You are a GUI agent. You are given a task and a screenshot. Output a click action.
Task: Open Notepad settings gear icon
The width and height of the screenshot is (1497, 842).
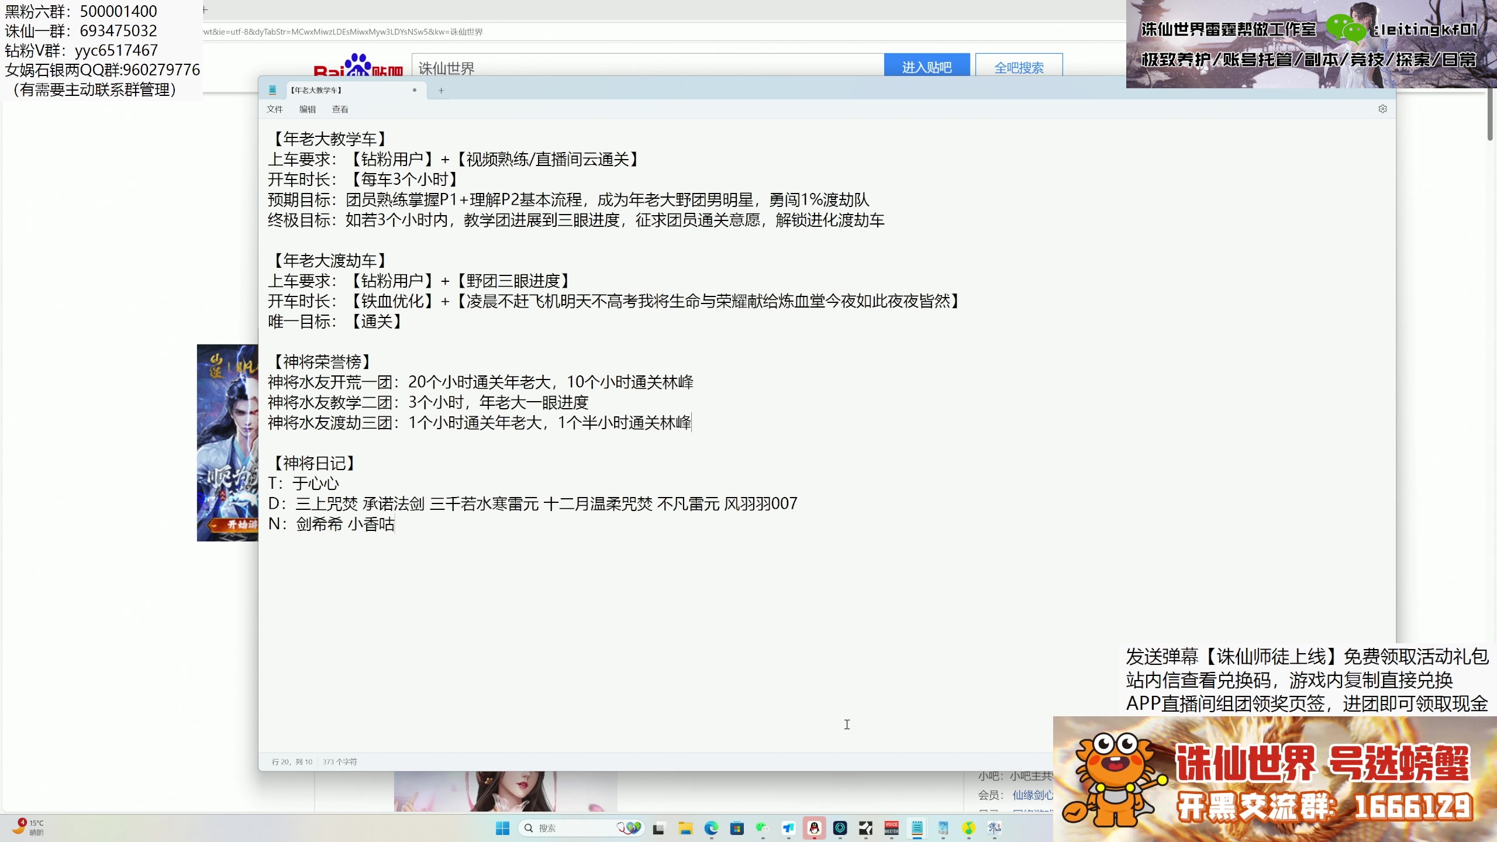(x=1382, y=109)
